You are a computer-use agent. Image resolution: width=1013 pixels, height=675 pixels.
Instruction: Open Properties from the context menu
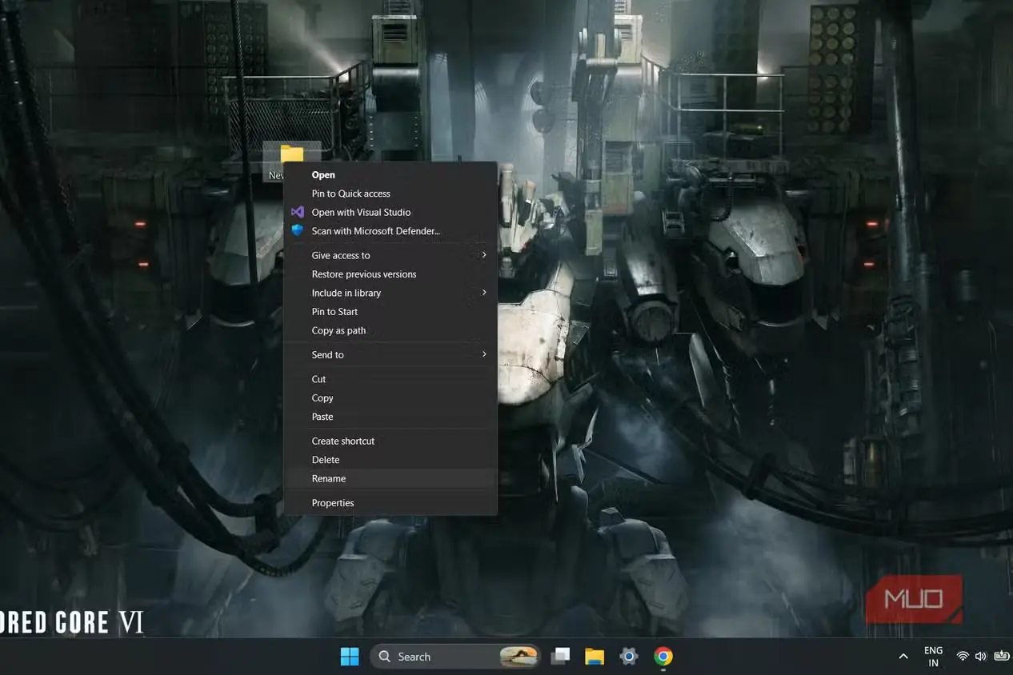click(x=390, y=503)
